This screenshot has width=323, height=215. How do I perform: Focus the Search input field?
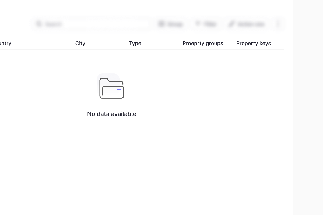(x=94, y=24)
